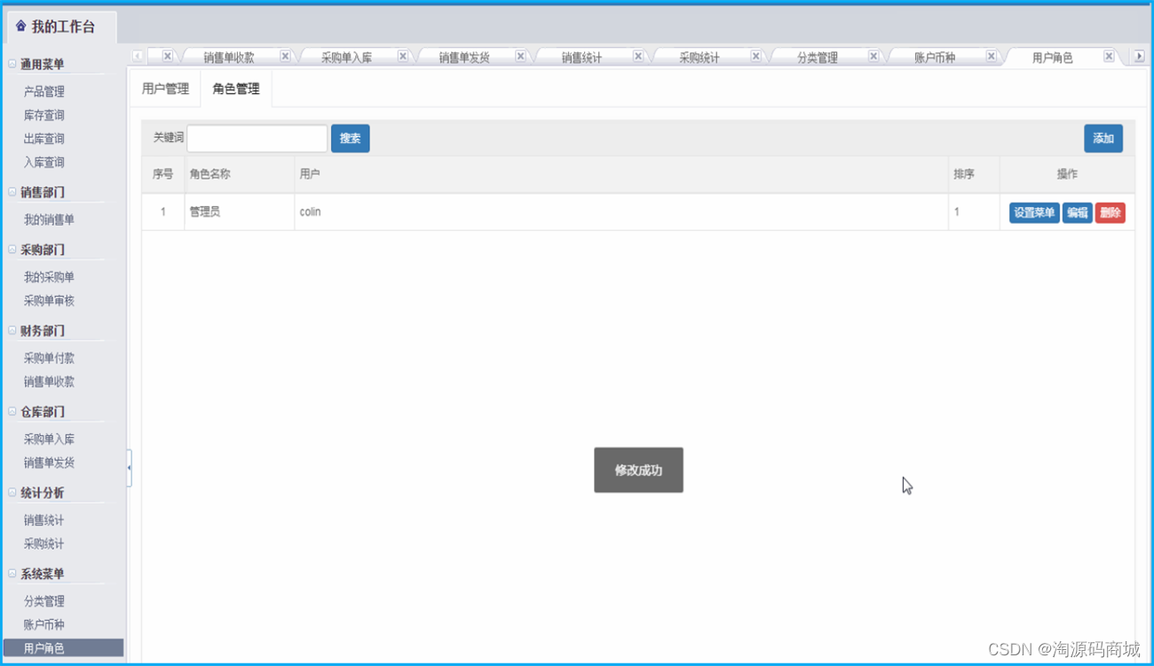Click the 管理员 role name cell

click(x=240, y=212)
